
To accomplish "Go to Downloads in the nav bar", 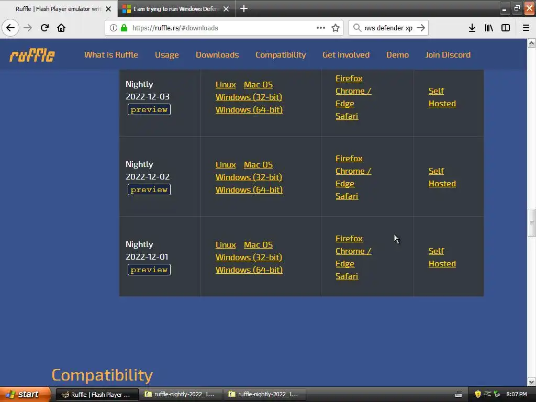I will [217, 54].
